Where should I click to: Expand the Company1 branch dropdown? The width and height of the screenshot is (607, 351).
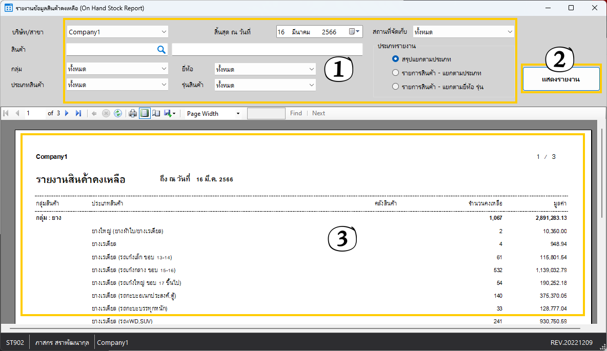tap(164, 32)
